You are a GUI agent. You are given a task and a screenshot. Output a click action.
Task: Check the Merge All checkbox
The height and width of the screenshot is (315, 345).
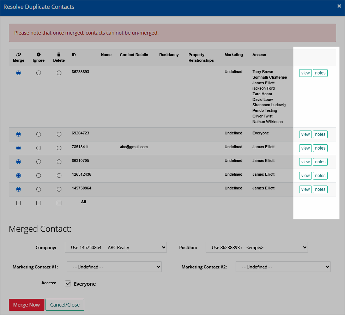click(18, 203)
